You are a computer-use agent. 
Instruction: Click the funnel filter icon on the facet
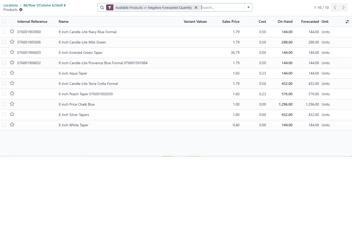click(109, 7)
